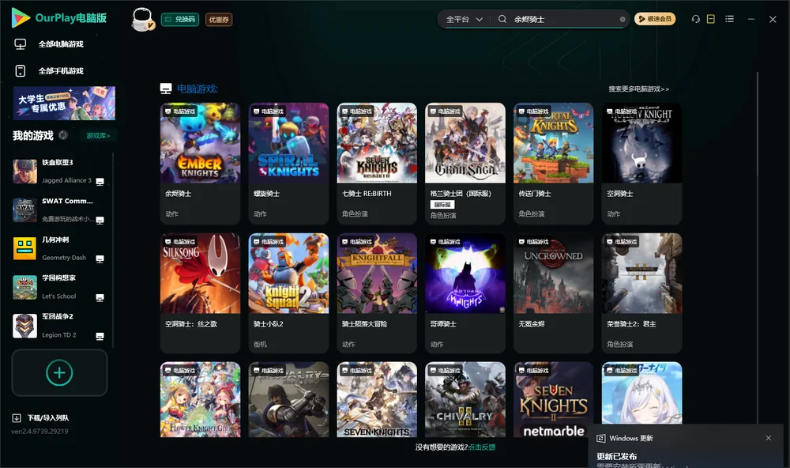Focus the search field containing 余烬骑士
The height and width of the screenshot is (468, 790).
[x=564, y=19]
